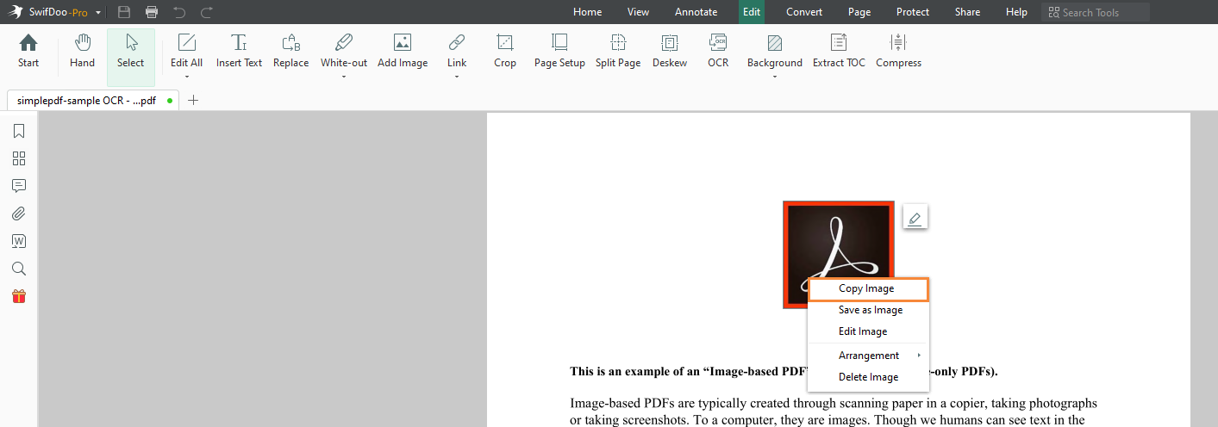Click the "Image-based PDFs are typically" paragraph line
Image resolution: width=1218 pixels, height=427 pixels.
834,403
